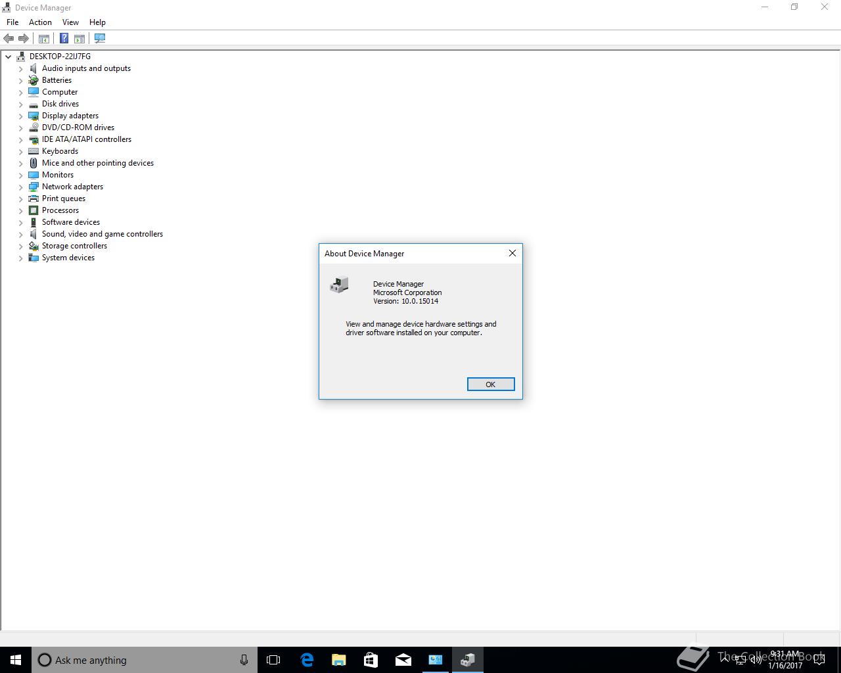Expand the Disk drives node arrow

click(21, 104)
